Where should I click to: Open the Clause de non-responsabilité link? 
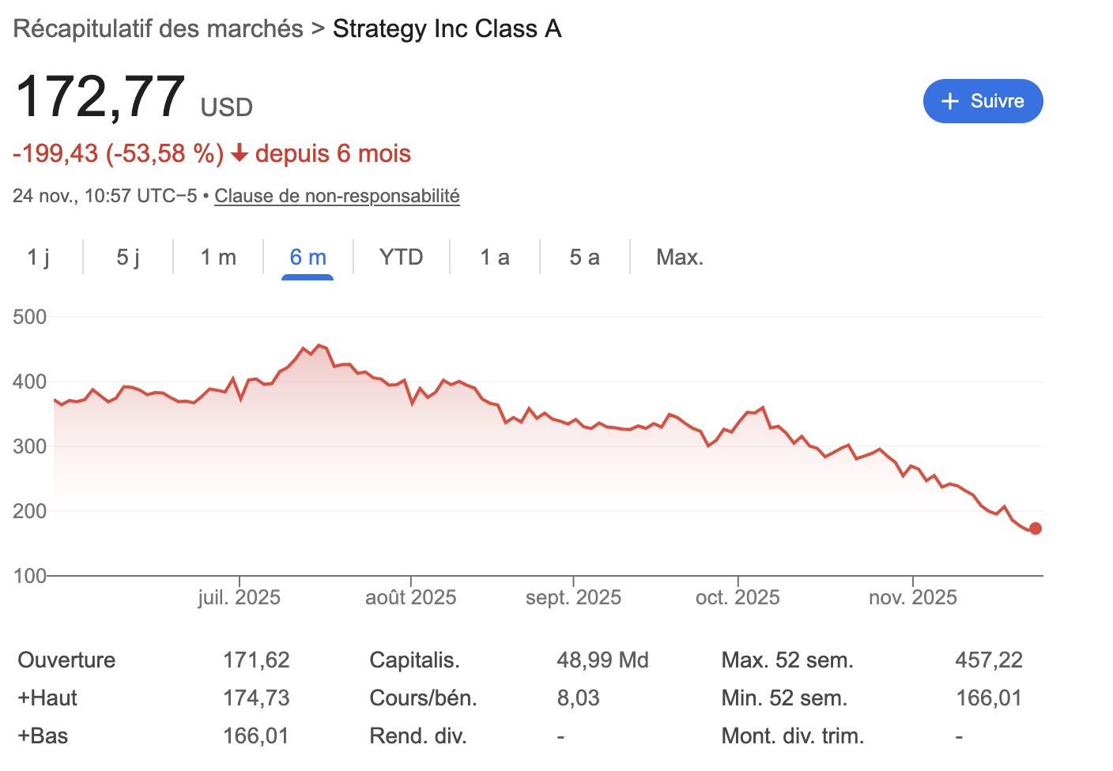[337, 196]
